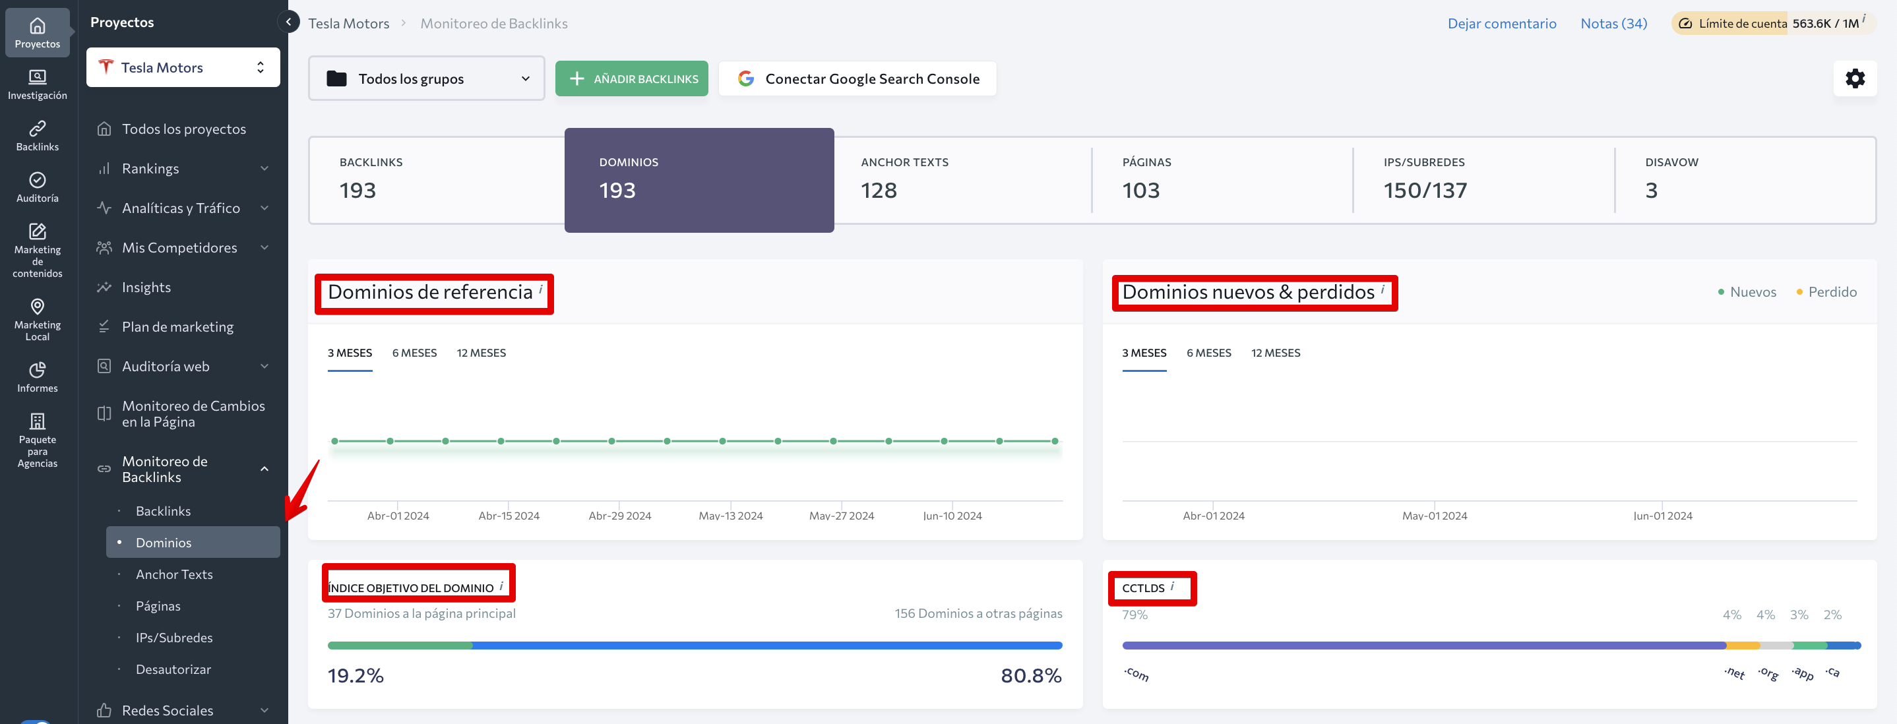Click Tesla Motors in the breadcrumb
Screen dimensions: 1897x724
click(348, 24)
